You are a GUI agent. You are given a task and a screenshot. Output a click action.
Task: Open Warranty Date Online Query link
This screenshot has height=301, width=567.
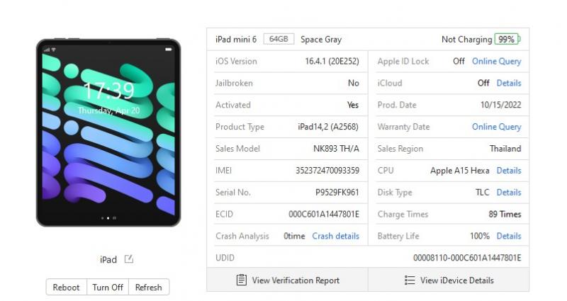(497, 127)
